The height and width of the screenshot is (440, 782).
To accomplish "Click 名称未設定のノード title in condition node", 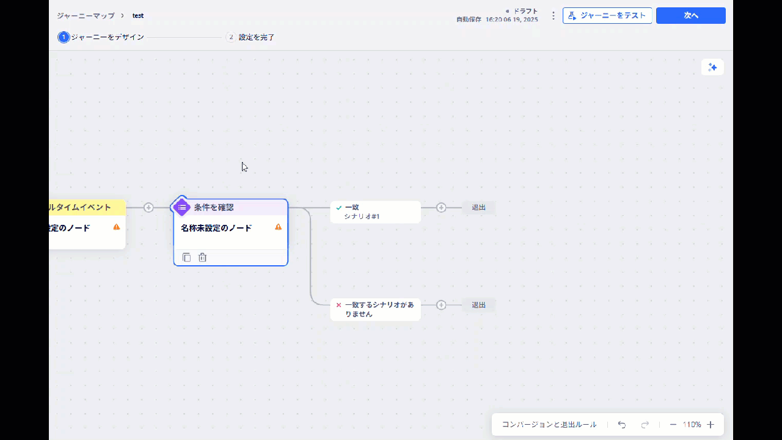I will (x=216, y=228).
